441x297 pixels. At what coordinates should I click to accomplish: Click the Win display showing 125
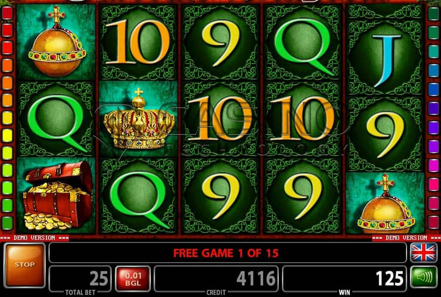[344, 279]
